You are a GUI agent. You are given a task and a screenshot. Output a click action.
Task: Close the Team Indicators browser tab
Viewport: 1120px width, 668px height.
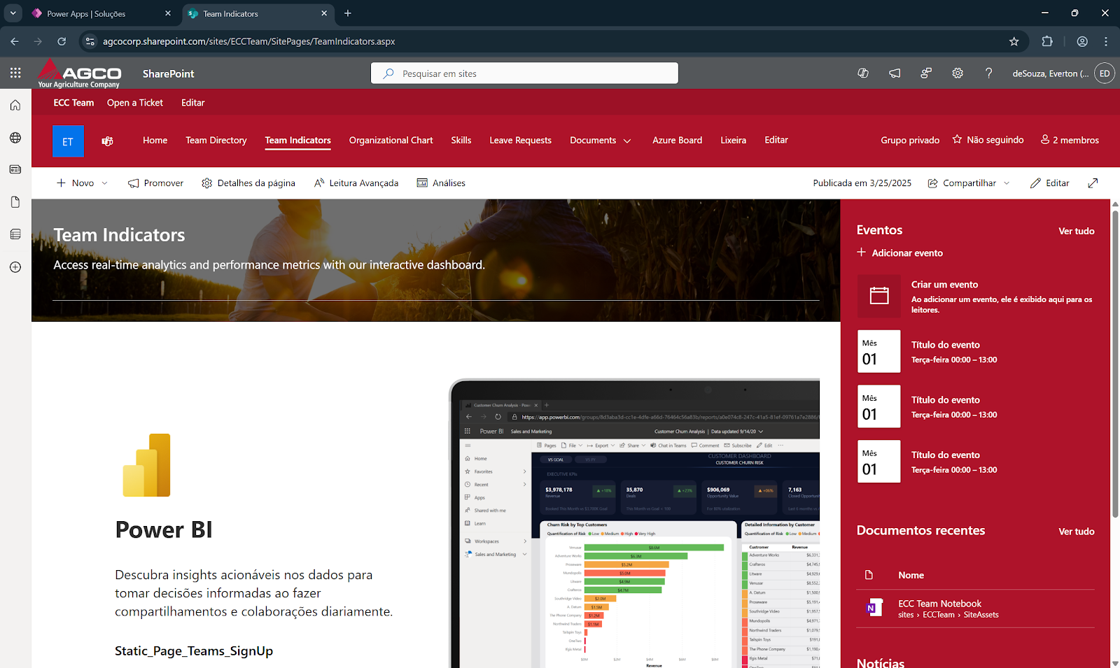pyautogui.click(x=324, y=13)
